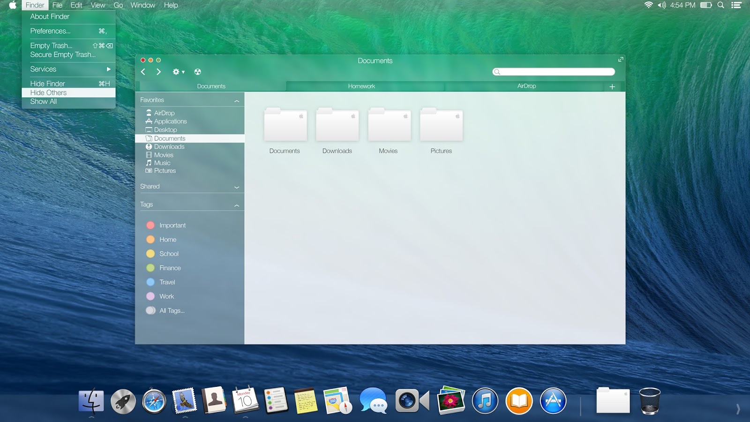This screenshot has width=750, height=422.
Task: Open the Services submenu
Action: [x=68, y=69]
